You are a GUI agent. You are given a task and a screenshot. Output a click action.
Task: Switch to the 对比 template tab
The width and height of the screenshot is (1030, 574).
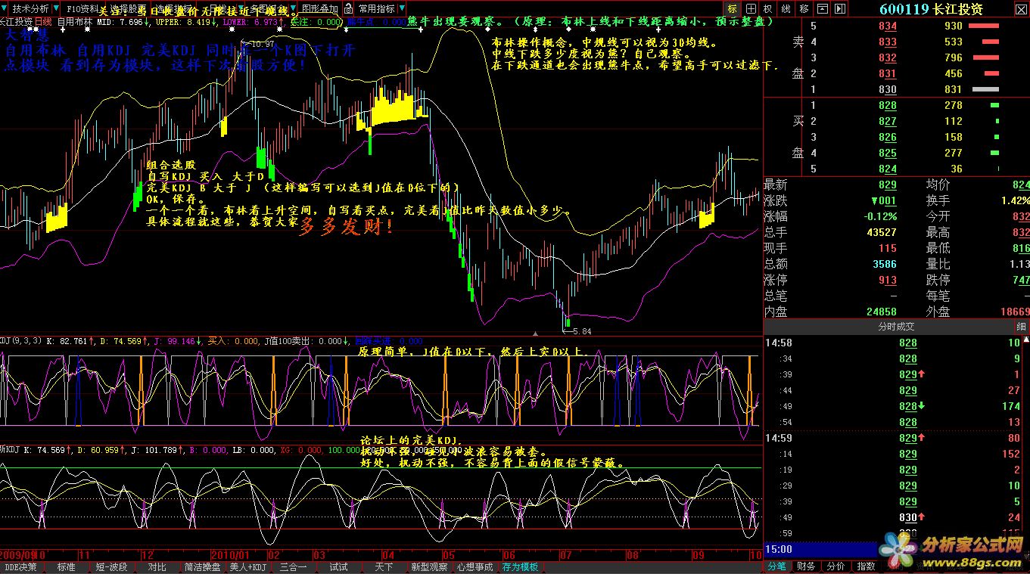157,566
